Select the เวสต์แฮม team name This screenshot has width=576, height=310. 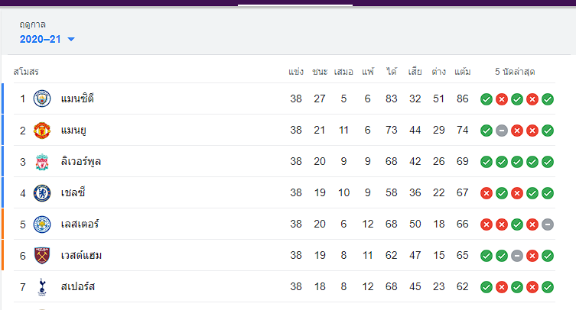[x=81, y=255]
